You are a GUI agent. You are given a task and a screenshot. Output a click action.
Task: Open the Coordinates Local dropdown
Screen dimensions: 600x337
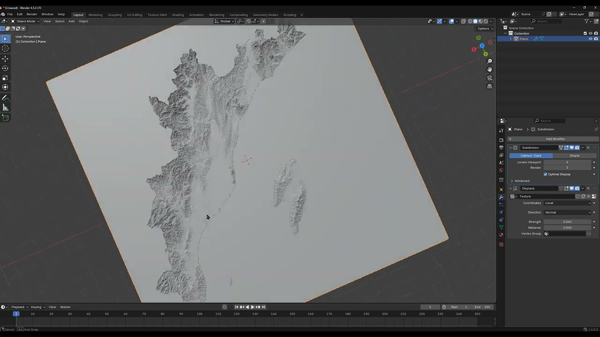[568, 203]
